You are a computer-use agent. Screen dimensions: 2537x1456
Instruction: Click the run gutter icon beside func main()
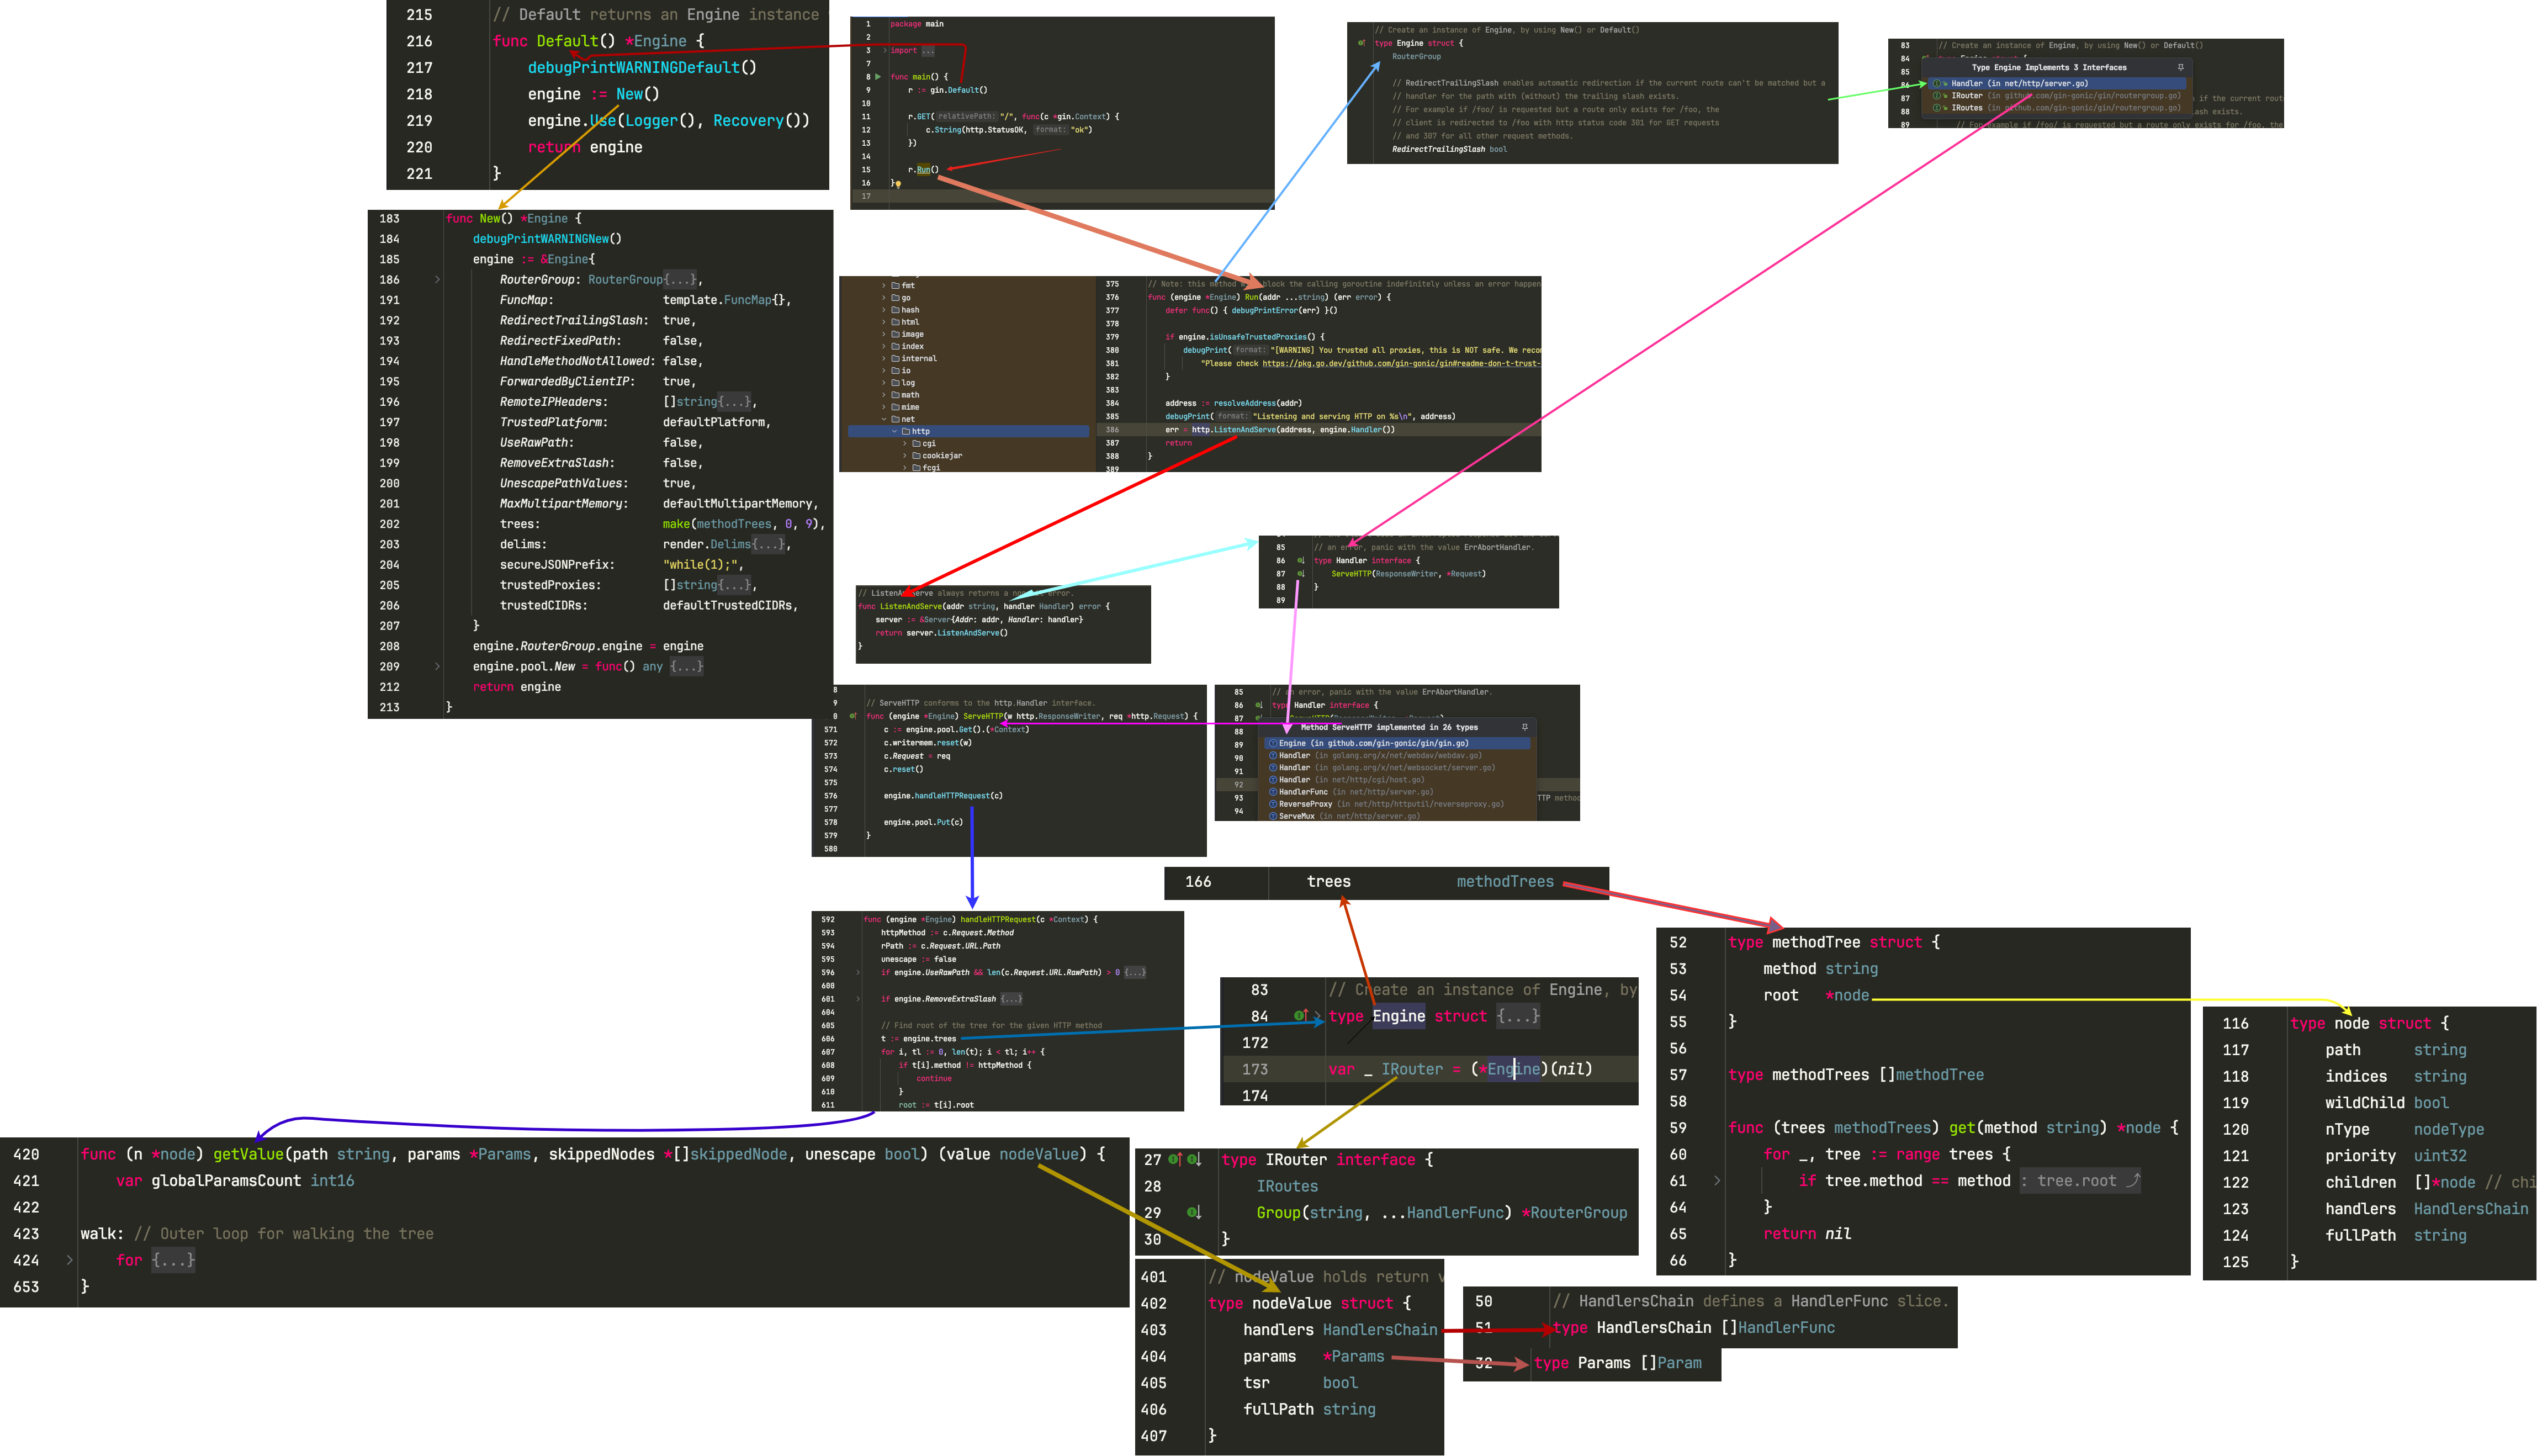pos(878,77)
